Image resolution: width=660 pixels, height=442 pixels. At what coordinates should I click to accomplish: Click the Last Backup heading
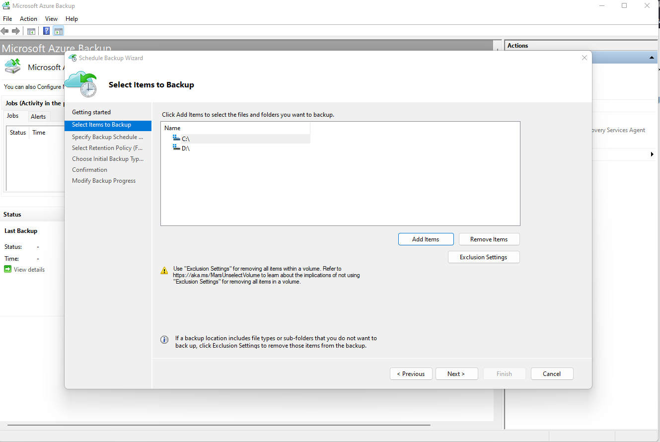pyautogui.click(x=21, y=231)
